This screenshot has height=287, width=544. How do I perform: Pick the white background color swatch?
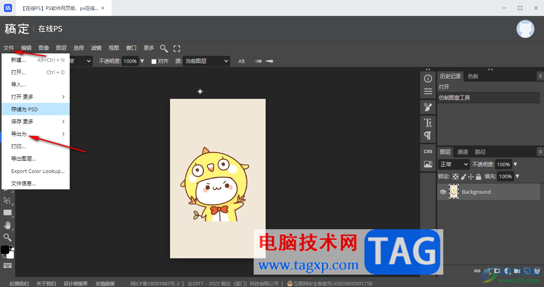[x=11, y=256]
